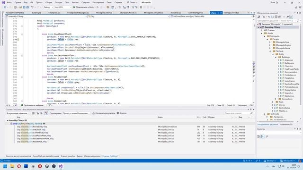Open the Assembly-CSharp project dropdown in the editor

46,17
